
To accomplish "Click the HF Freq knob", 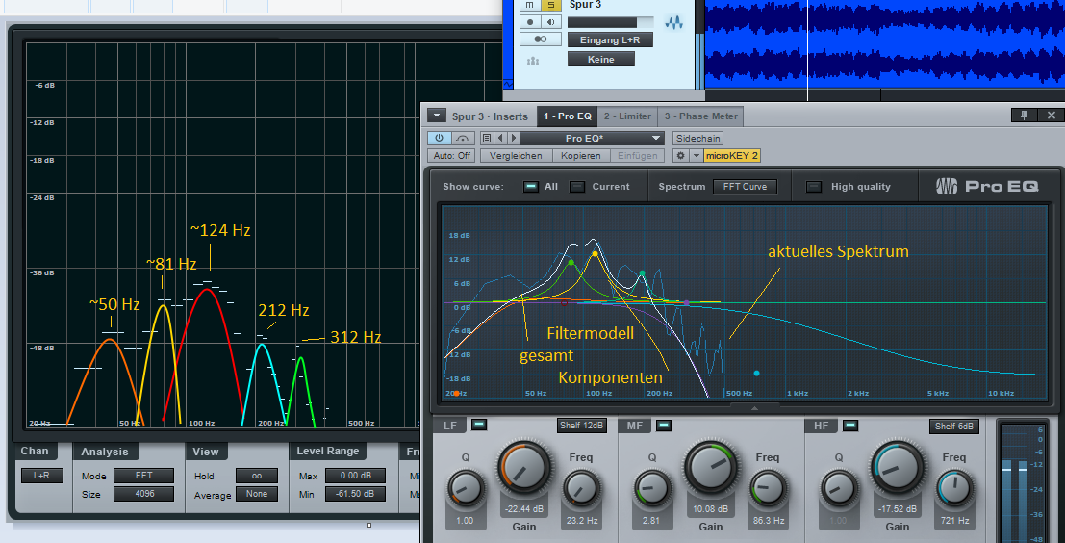I will coord(954,489).
